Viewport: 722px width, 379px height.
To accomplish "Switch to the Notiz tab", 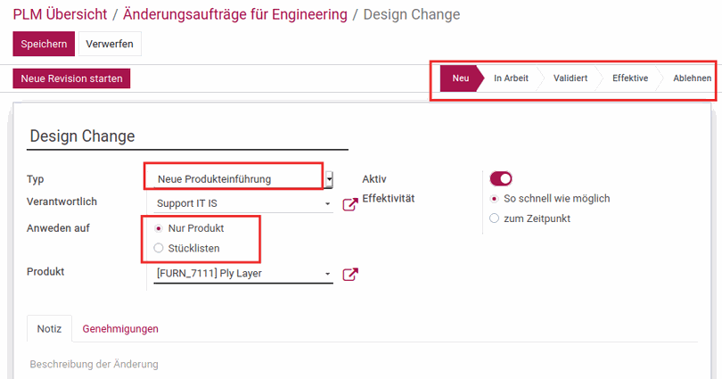I will 49,329.
